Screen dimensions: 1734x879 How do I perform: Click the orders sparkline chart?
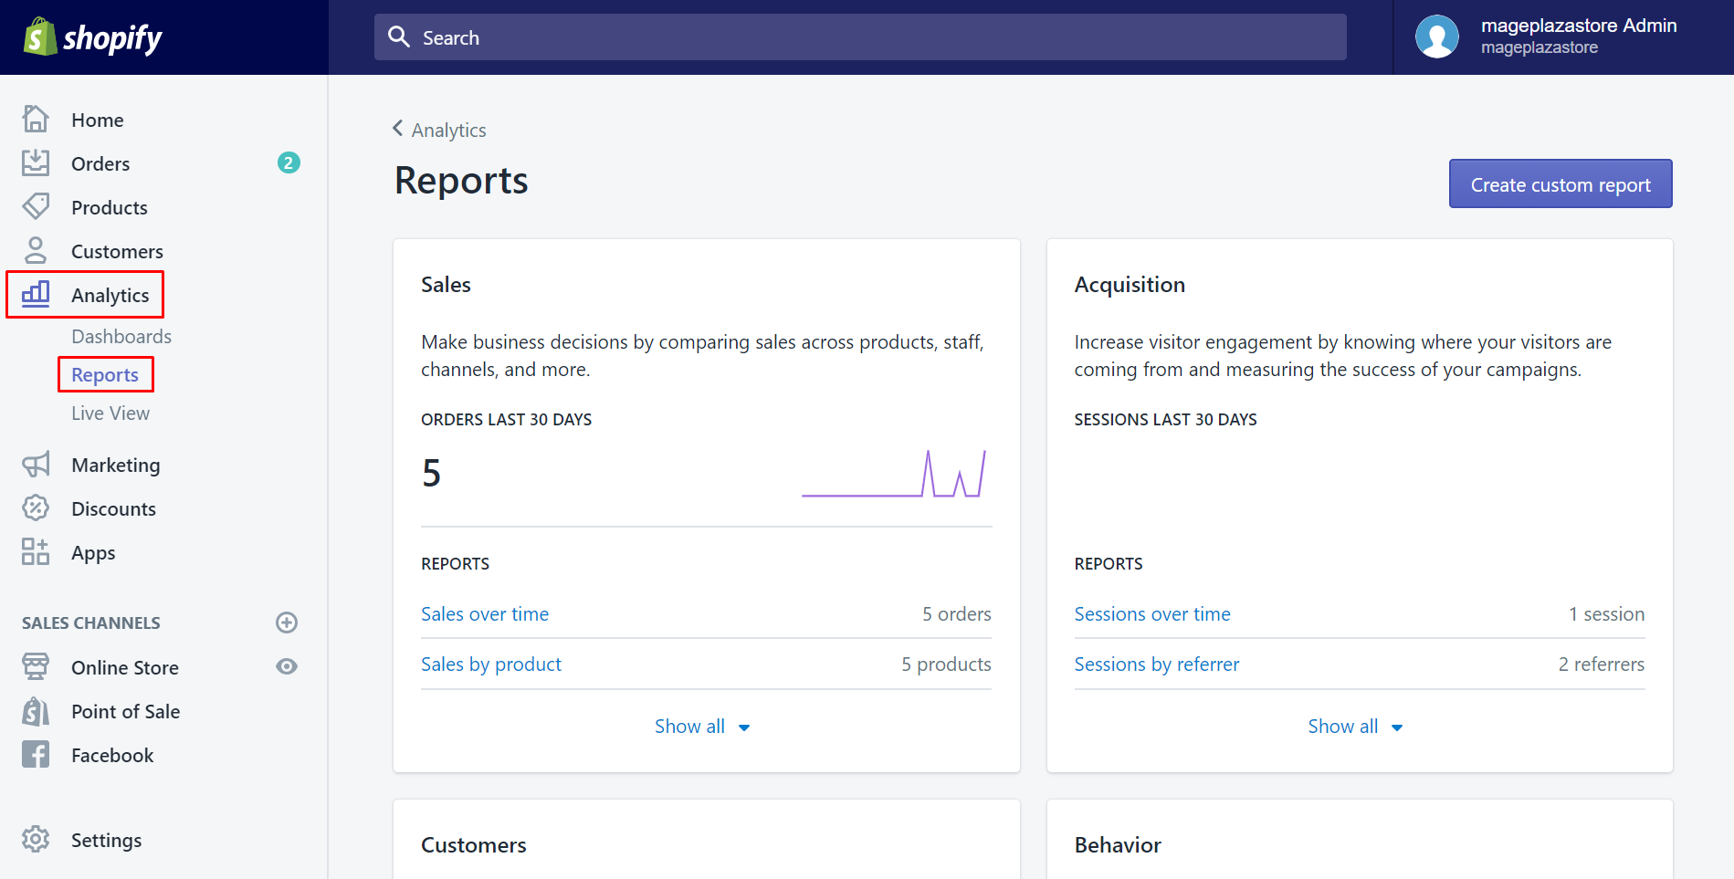click(894, 473)
